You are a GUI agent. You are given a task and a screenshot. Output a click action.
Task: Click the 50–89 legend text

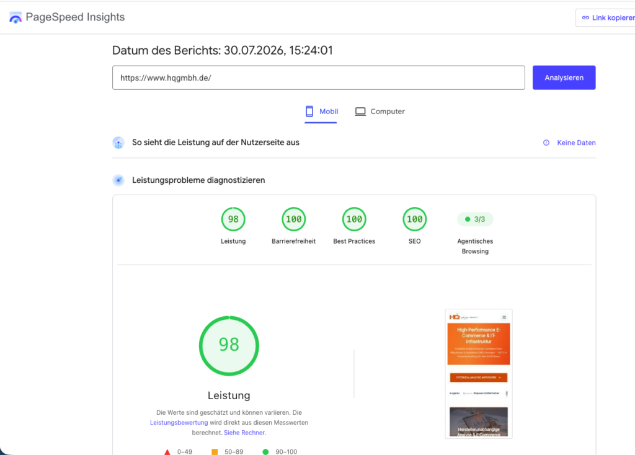point(234,452)
